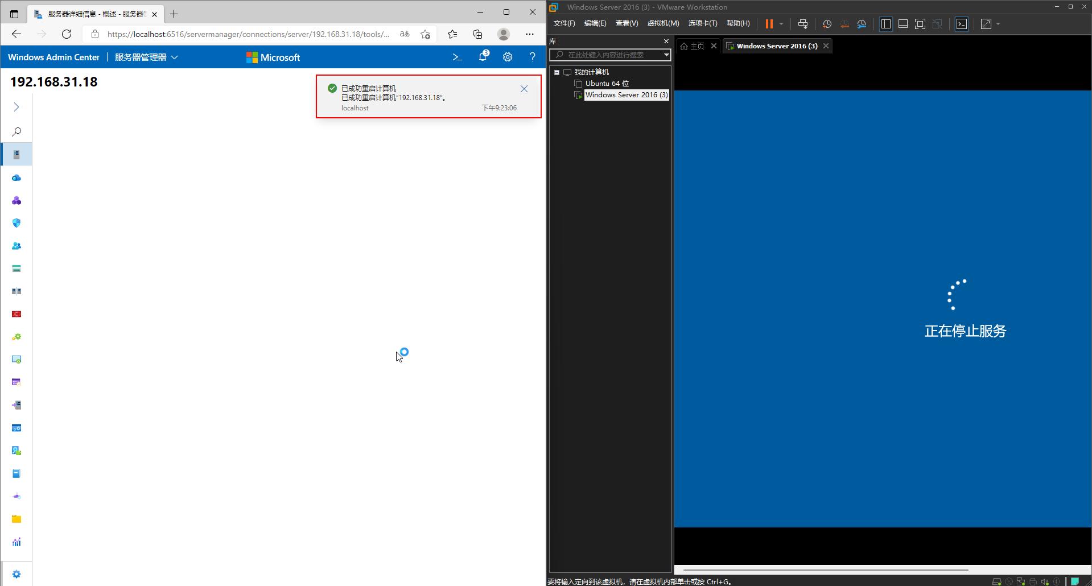Open Edge favorites list
This screenshot has height=586, width=1092.
click(x=452, y=34)
